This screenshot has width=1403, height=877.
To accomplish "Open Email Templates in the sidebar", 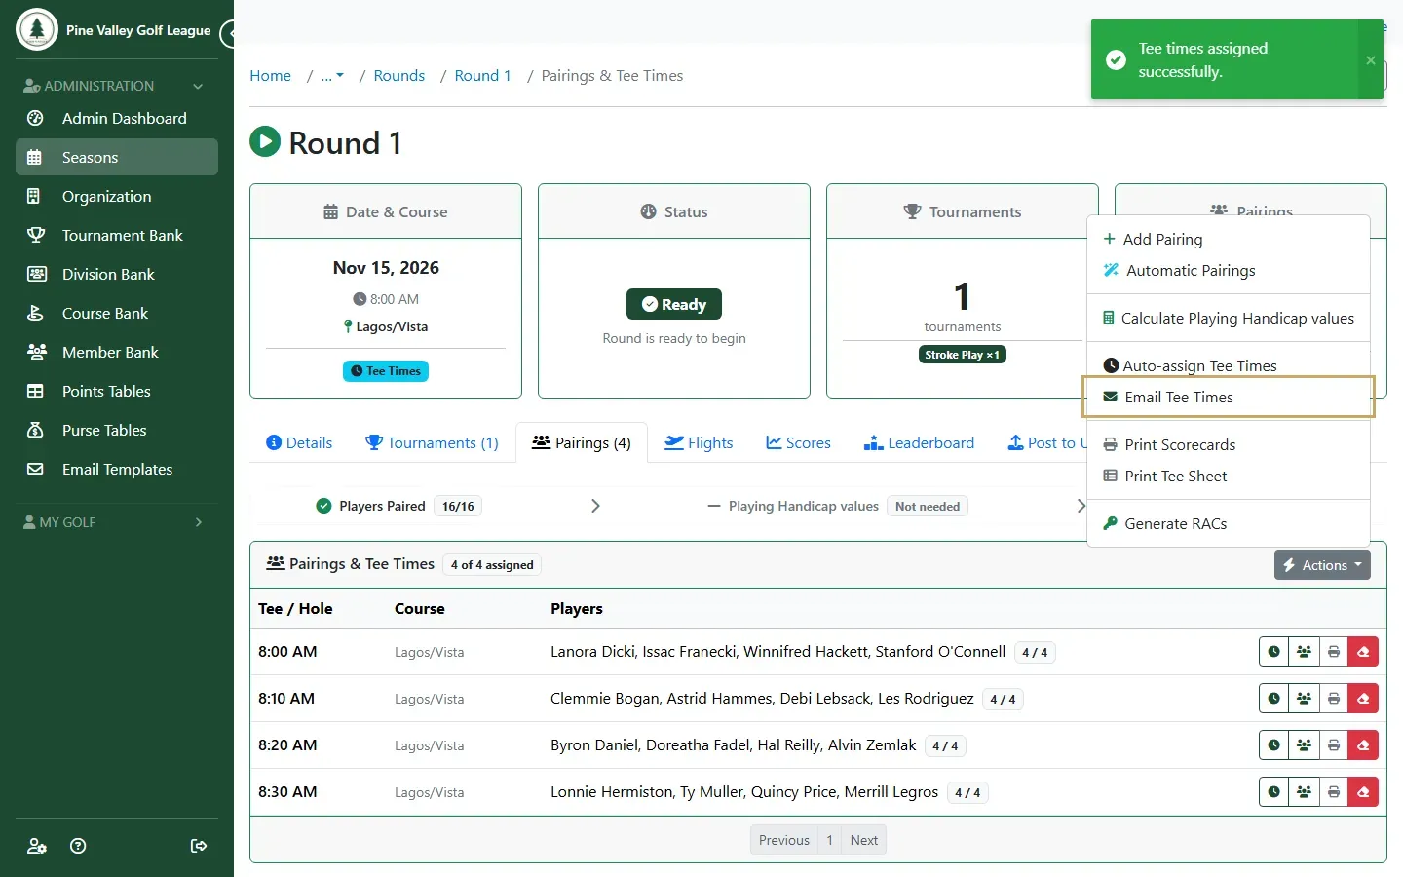I will (x=117, y=470).
